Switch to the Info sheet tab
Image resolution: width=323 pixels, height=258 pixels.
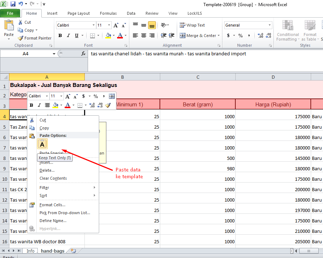pos(31,251)
